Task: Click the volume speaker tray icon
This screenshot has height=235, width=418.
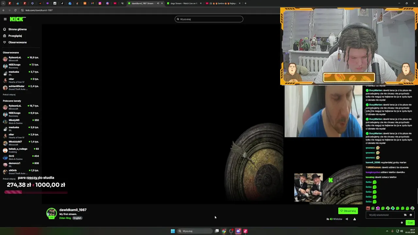Action: 401,231
